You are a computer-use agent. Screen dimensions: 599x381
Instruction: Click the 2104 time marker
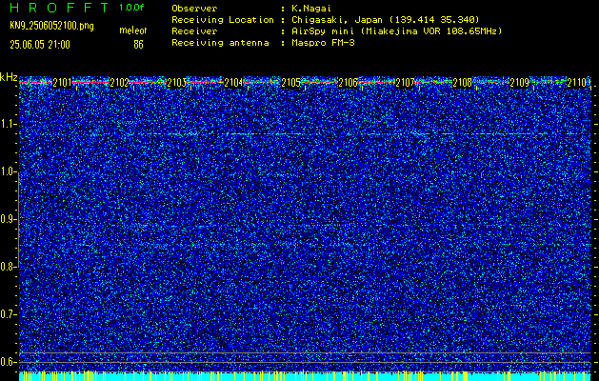pyautogui.click(x=234, y=83)
